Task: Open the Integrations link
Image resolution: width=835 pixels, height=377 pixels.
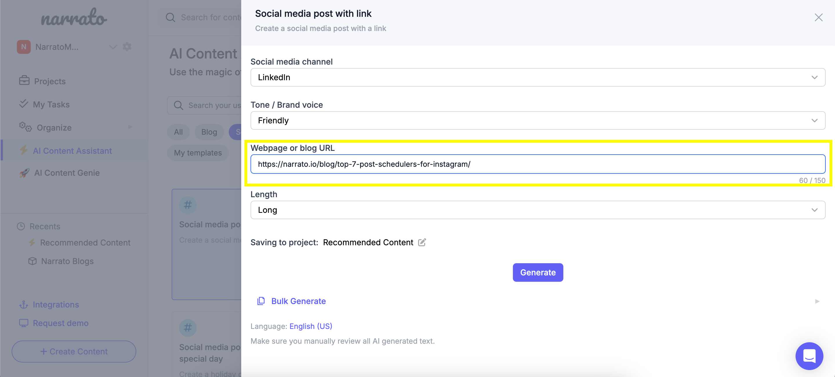Action: pos(56,305)
